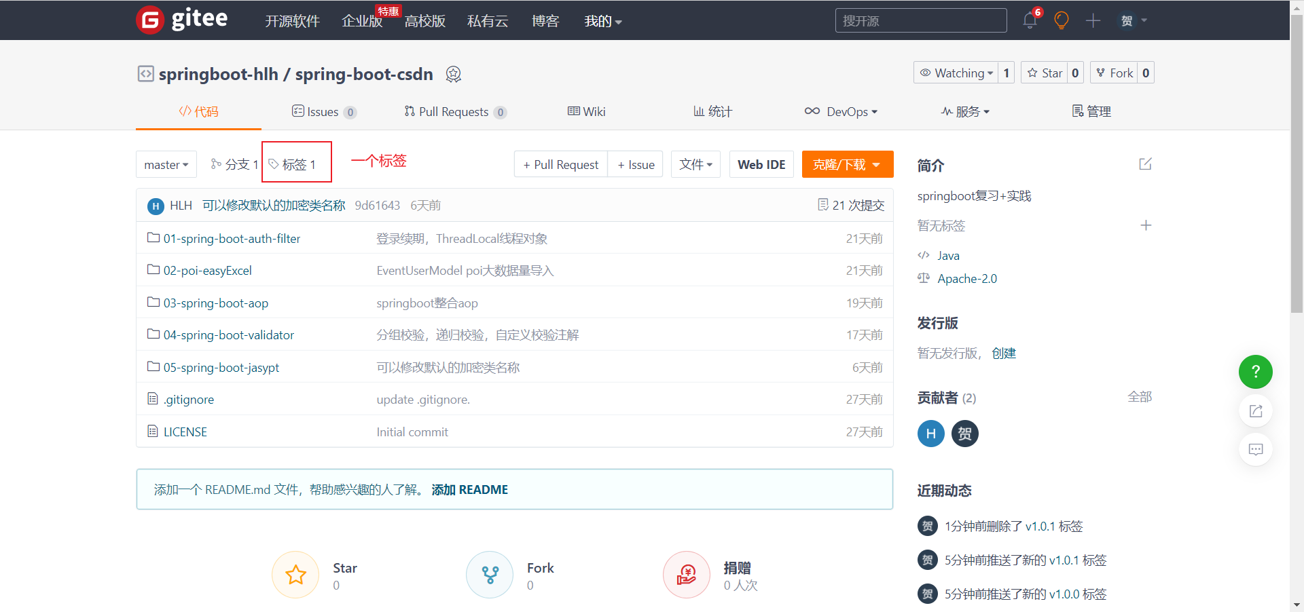1304x612 pixels.
Task: Click the Star icon at page bottom
Action: [x=295, y=575]
